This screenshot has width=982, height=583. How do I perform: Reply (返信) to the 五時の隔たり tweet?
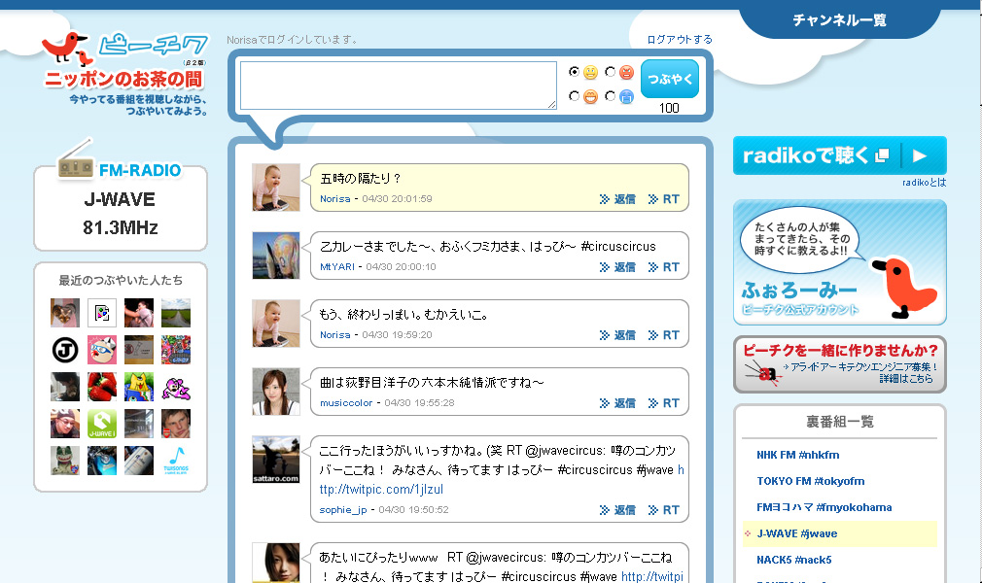[617, 199]
